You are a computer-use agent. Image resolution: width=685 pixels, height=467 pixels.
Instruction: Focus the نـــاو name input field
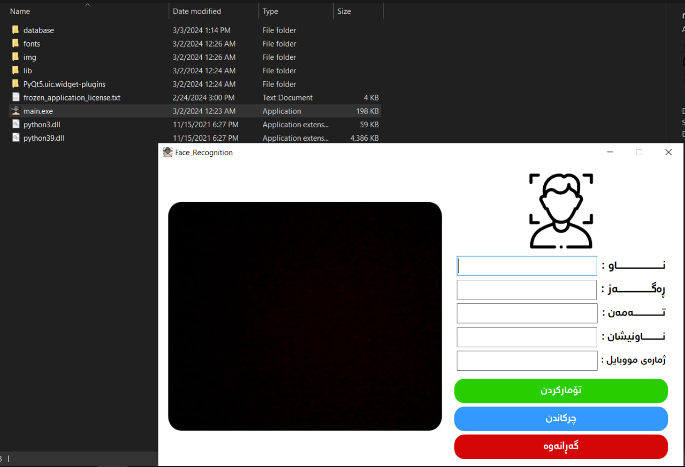click(x=527, y=266)
